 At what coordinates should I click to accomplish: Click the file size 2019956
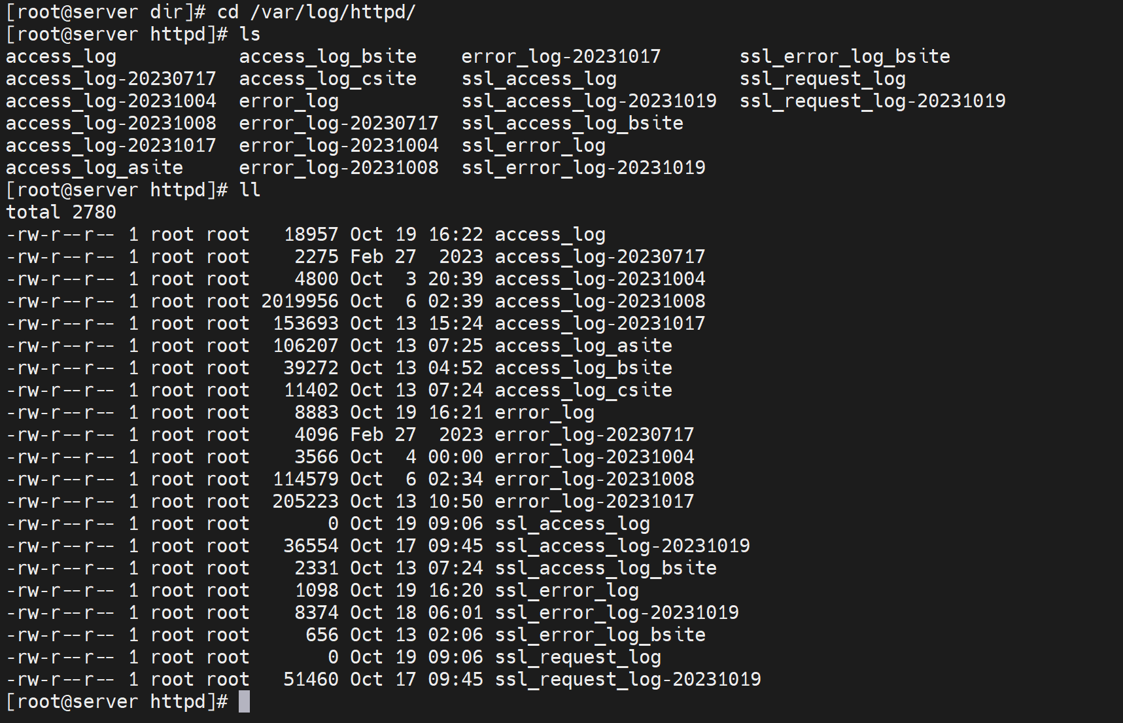pos(300,301)
